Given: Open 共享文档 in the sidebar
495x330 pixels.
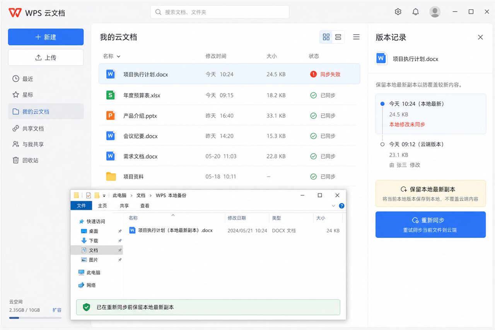Looking at the screenshot, I should click(x=46, y=128).
